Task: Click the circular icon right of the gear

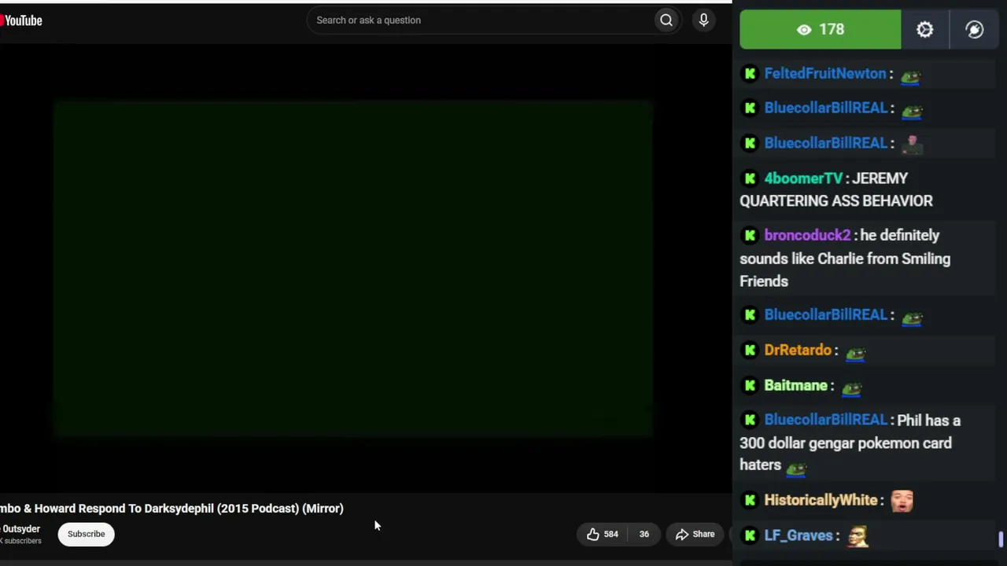Action: point(975,29)
